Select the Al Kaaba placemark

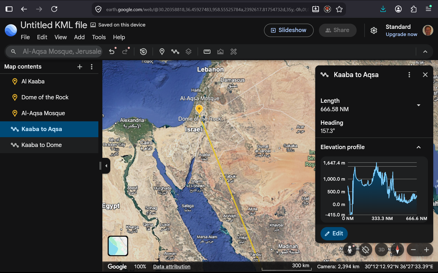pos(49,82)
